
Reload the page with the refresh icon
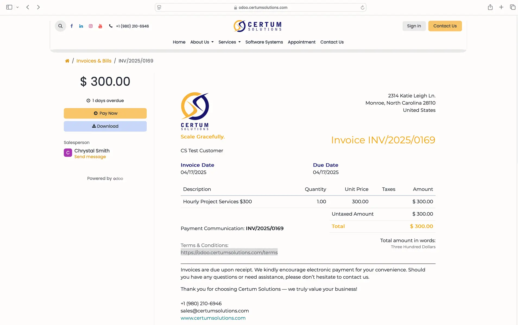362,7
